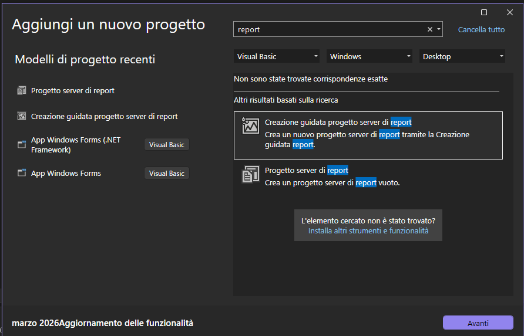Click Visual Basic tag beside App Windows Forms
This screenshot has width=524, height=336.
point(167,173)
